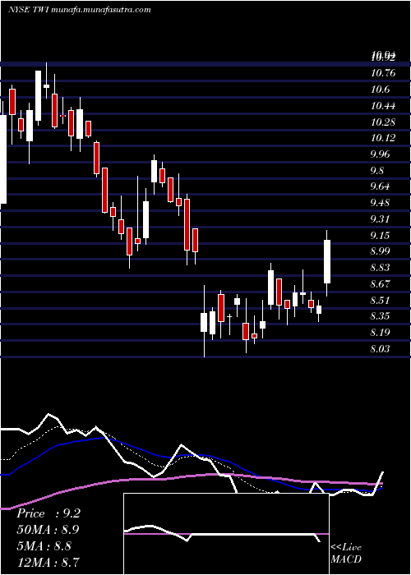This screenshot has width=411, height=575.
Task: Click the 10.76 price axis label
Action: tap(383, 73)
